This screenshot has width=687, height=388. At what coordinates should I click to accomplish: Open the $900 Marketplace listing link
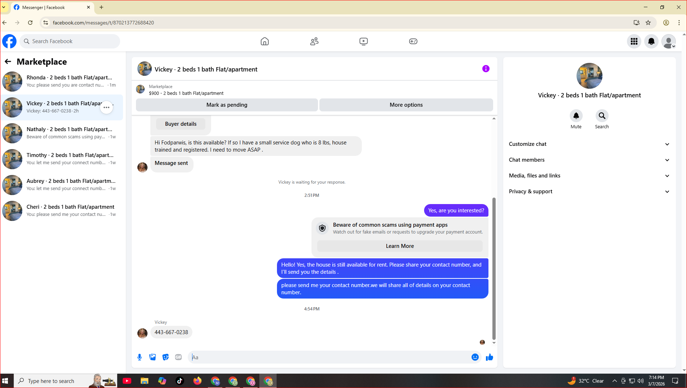pos(186,93)
